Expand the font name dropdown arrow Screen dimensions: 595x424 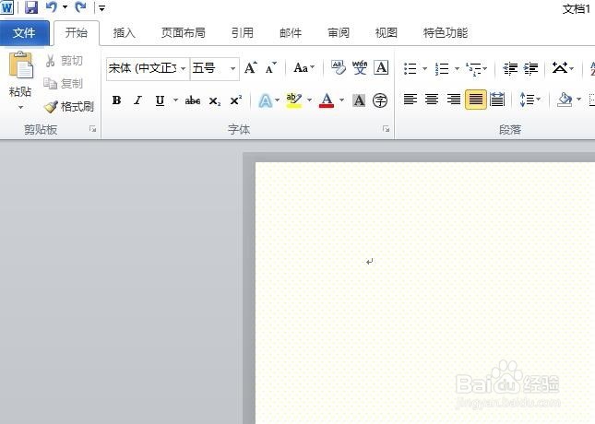(x=184, y=68)
